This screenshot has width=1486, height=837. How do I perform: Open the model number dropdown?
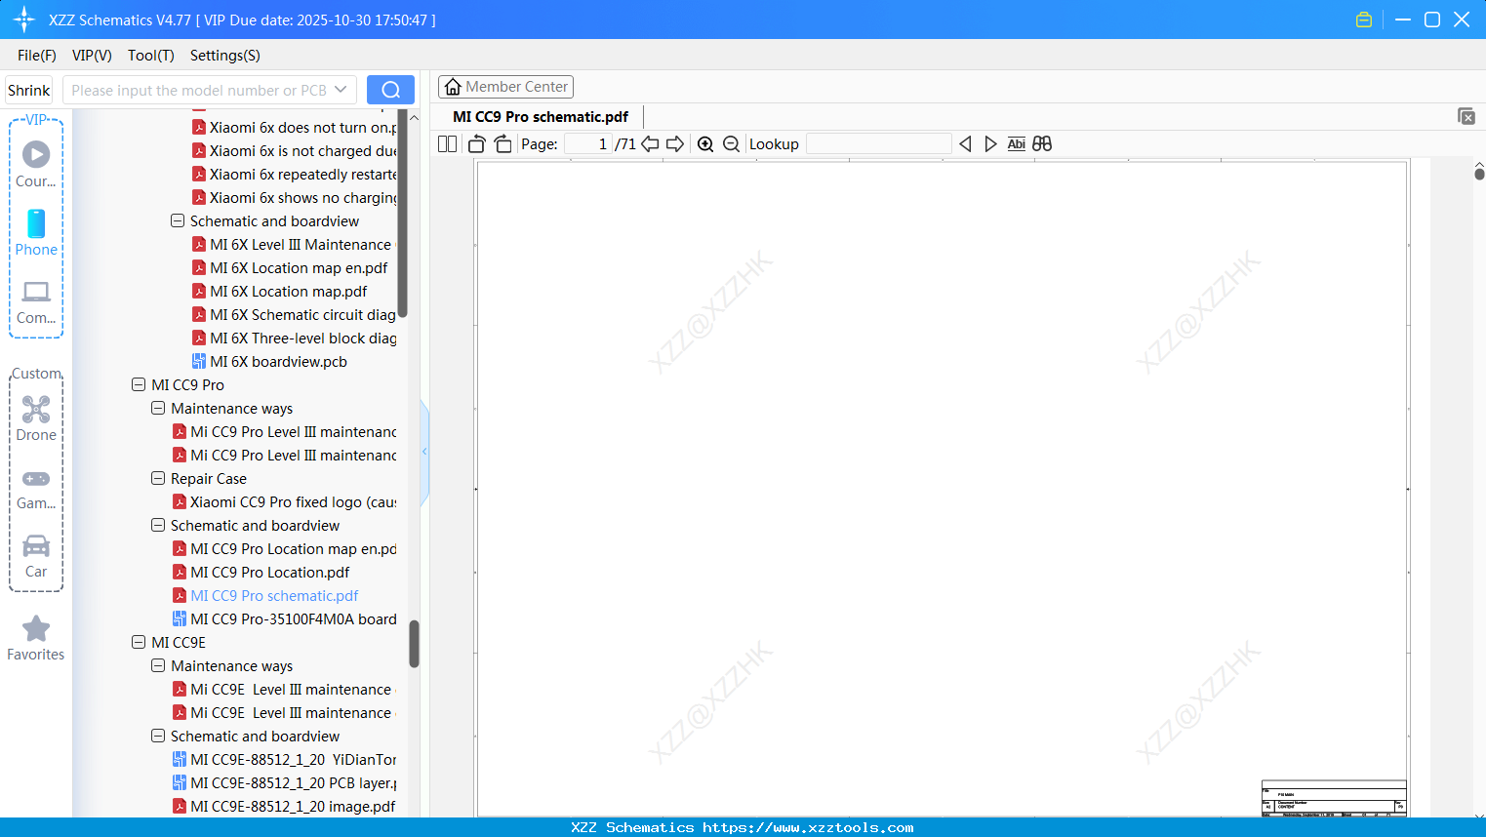[341, 90]
